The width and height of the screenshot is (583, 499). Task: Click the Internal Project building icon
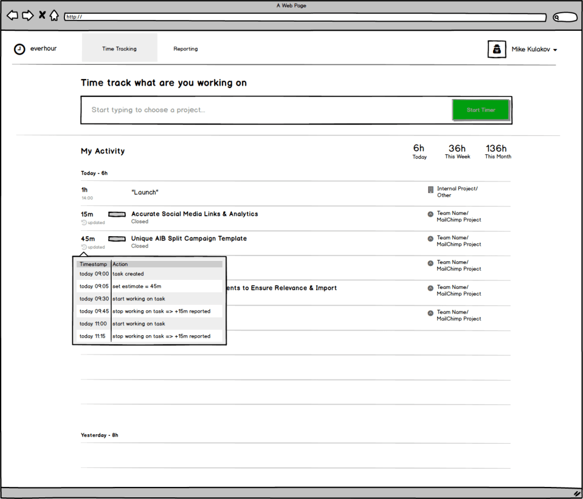[x=430, y=189]
